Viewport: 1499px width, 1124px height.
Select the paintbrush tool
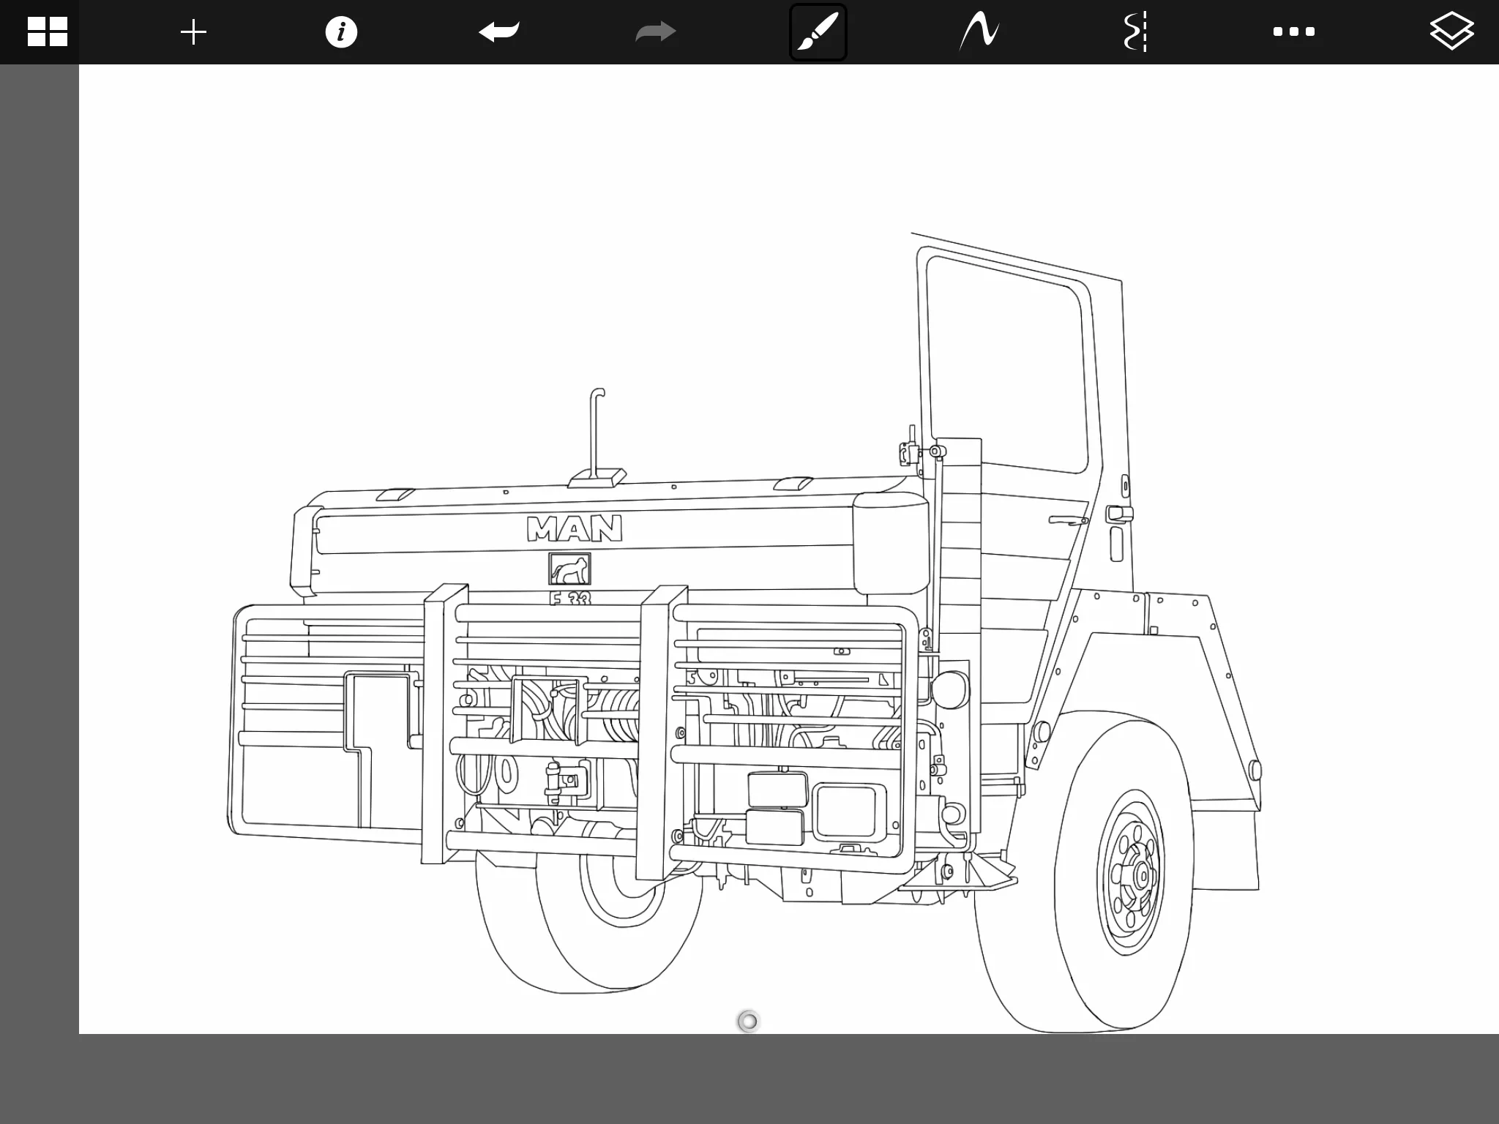818,32
